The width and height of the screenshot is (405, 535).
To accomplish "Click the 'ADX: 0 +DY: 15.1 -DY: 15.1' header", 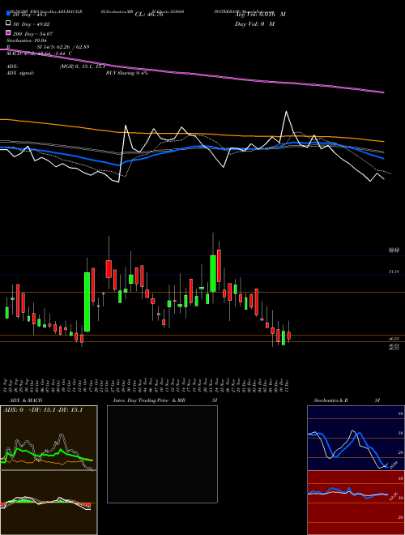I will [x=43, y=410].
